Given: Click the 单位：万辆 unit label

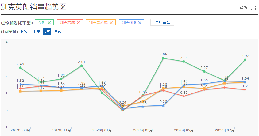Looking at the screenshot, I should (x=249, y=8).
